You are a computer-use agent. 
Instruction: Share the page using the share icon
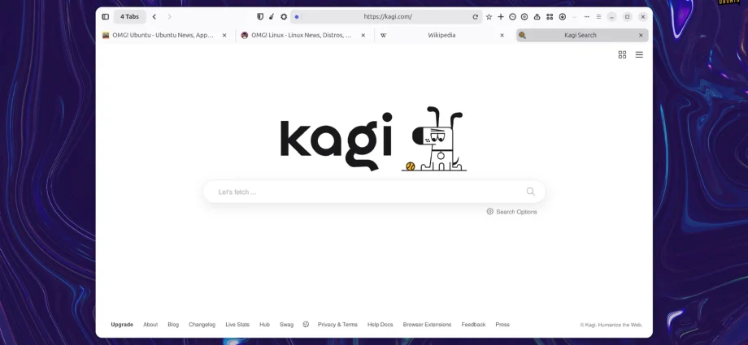(x=537, y=17)
